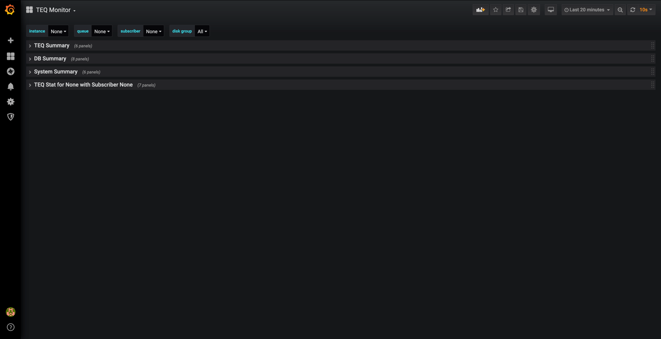
Task: Open the TEQ Monitor dashboard title menu
Action: [x=55, y=10]
